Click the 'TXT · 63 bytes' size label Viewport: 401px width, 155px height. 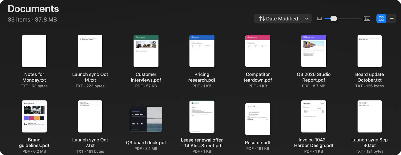(34, 86)
